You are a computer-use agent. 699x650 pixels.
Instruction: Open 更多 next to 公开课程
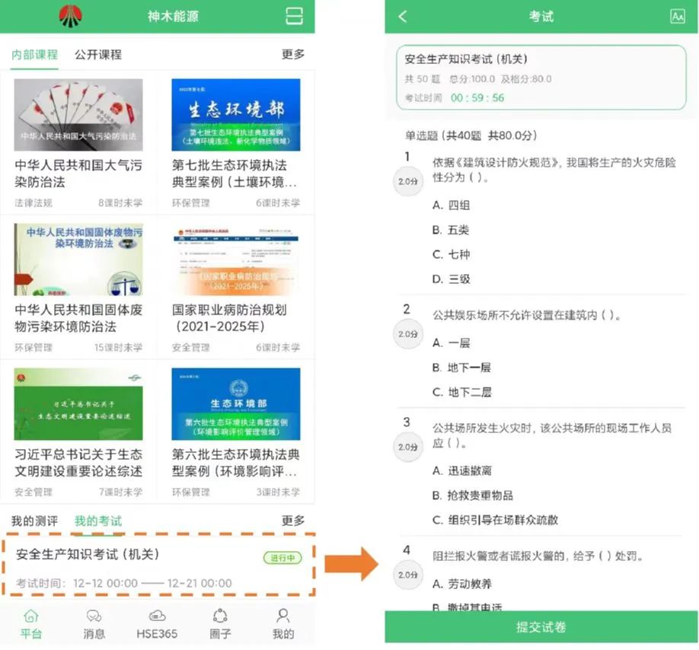pyautogui.click(x=292, y=54)
